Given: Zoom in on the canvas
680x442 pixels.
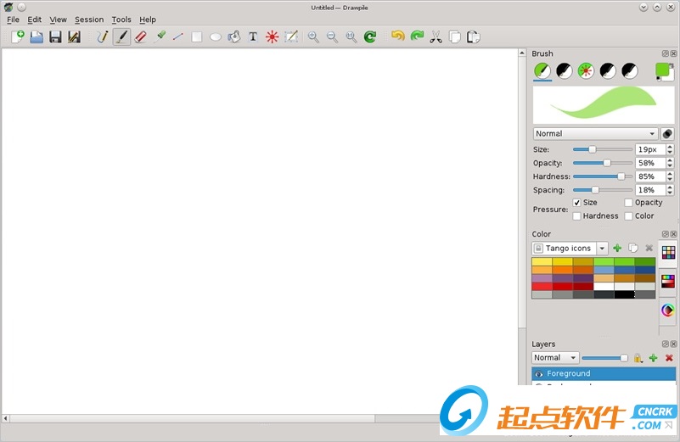Looking at the screenshot, I should [313, 36].
